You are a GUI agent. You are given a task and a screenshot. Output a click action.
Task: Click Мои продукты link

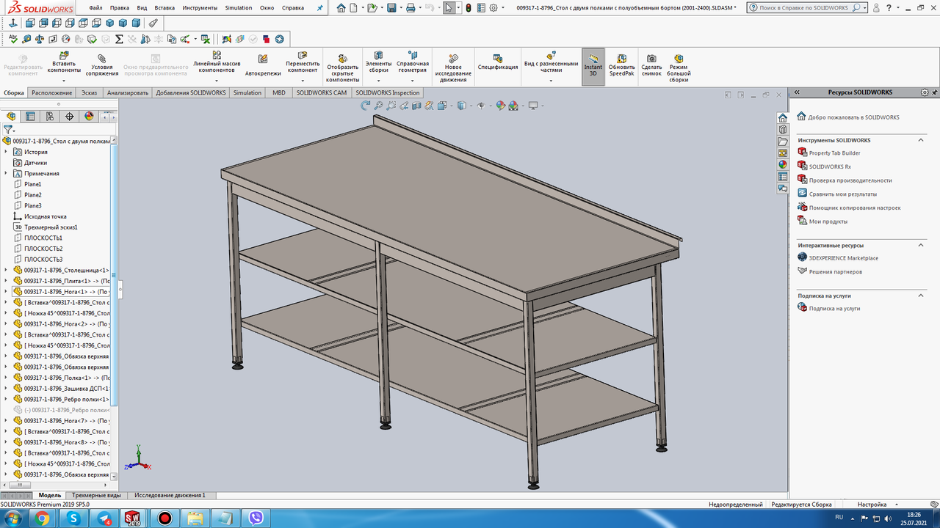pyautogui.click(x=828, y=221)
